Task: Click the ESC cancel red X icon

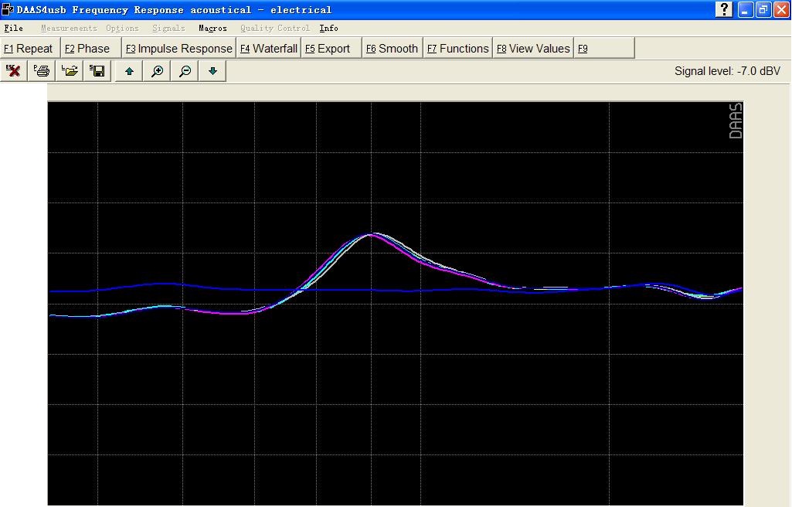Action: coord(14,71)
